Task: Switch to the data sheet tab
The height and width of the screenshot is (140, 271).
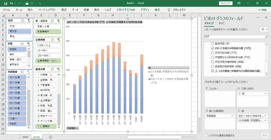Action: [x=25, y=137]
